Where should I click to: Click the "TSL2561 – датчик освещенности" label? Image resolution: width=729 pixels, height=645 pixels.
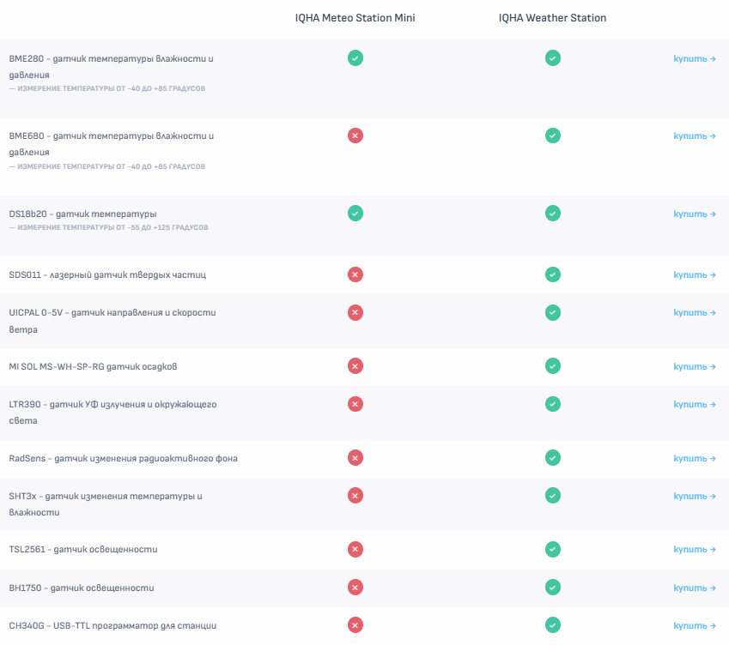pyautogui.click(x=83, y=549)
